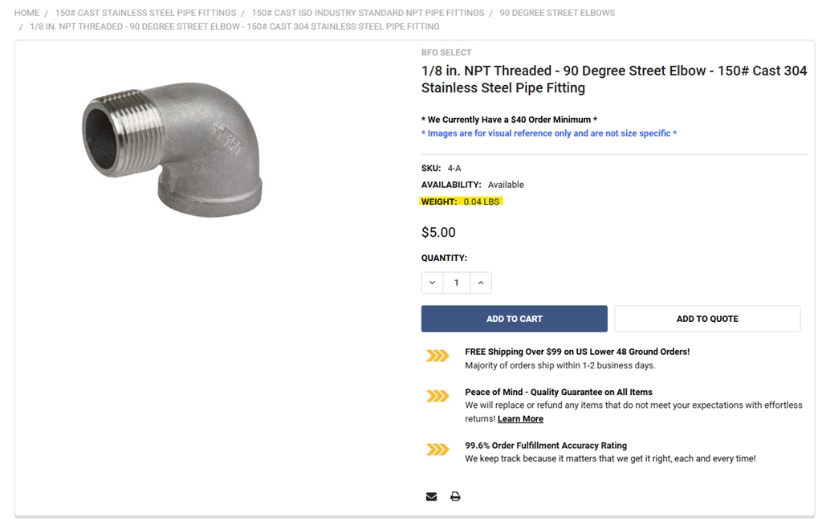The width and height of the screenshot is (822, 521).
Task: Open 150# Cast Stainless Steel Pipe Fittings breadcrumb
Action: [145, 13]
